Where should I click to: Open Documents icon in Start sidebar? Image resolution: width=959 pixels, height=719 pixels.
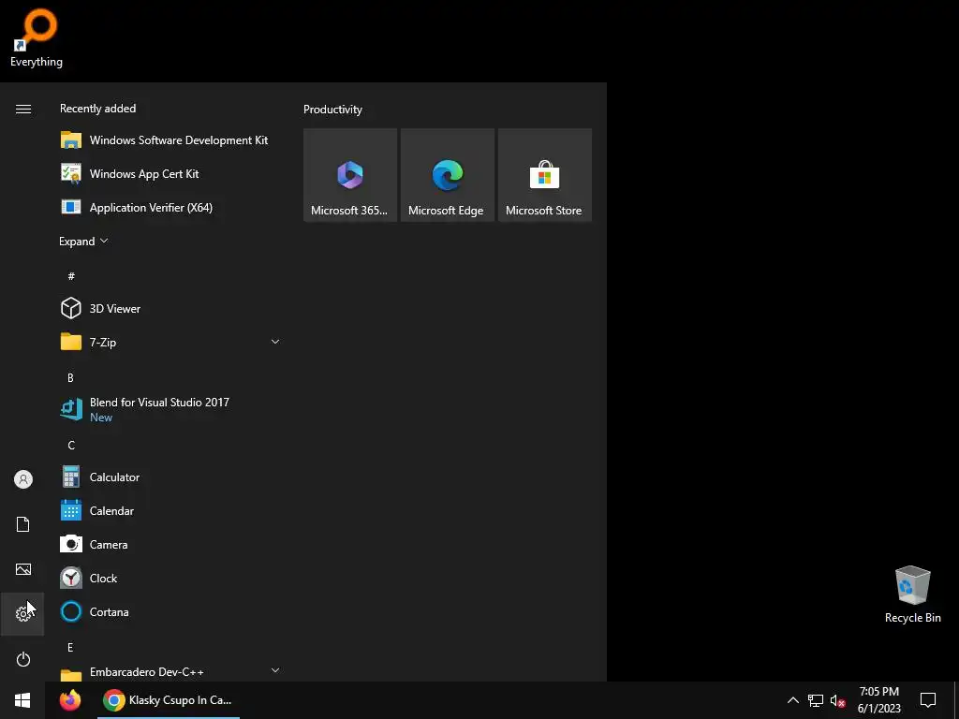(22, 524)
